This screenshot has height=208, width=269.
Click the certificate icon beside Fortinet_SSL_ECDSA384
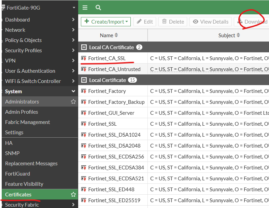(x=84, y=167)
